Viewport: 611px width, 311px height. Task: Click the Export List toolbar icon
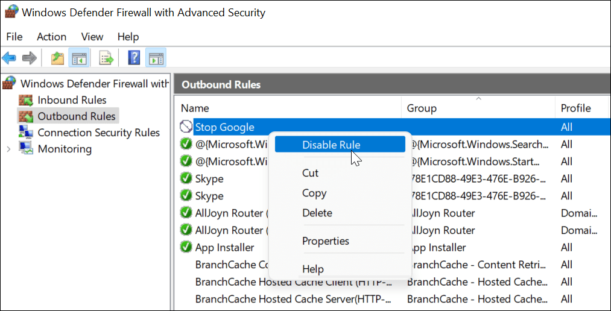(x=107, y=58)
